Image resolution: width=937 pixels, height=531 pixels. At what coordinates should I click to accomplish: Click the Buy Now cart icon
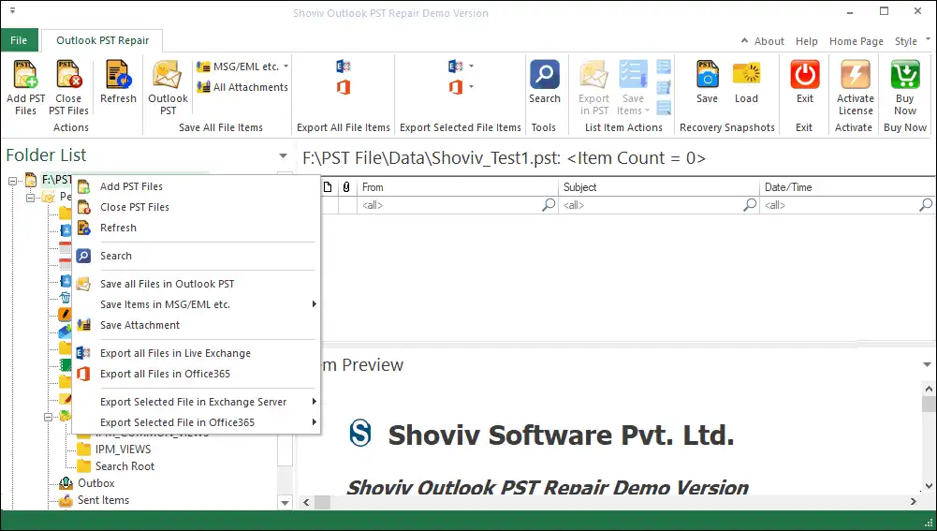pos(905,75)
